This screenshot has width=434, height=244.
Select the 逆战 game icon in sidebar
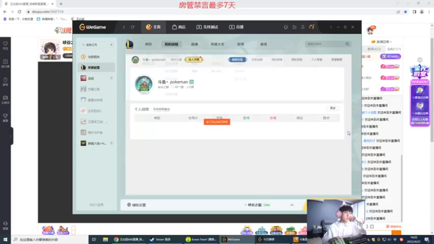pos(84,78)
